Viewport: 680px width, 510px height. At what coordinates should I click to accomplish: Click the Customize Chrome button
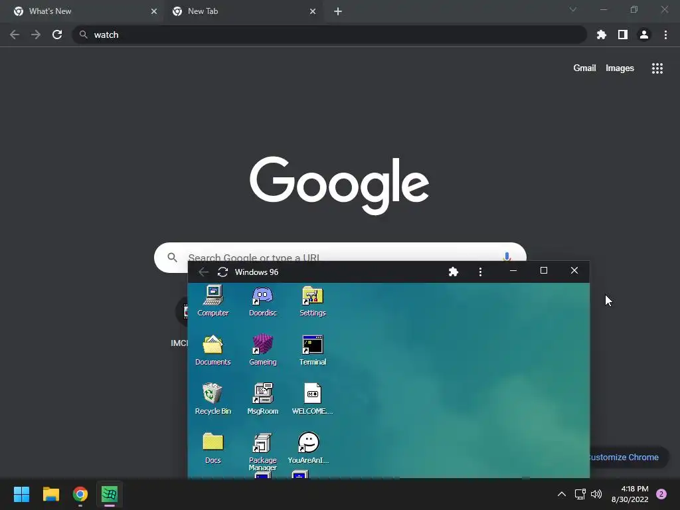628,457
